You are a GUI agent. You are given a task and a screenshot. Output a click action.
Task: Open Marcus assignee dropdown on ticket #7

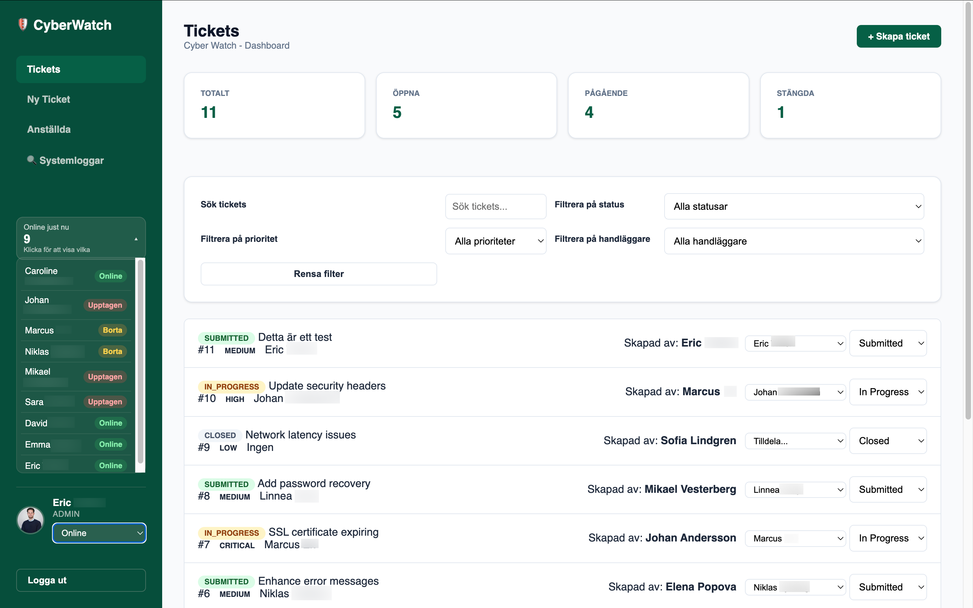point(795,538)
